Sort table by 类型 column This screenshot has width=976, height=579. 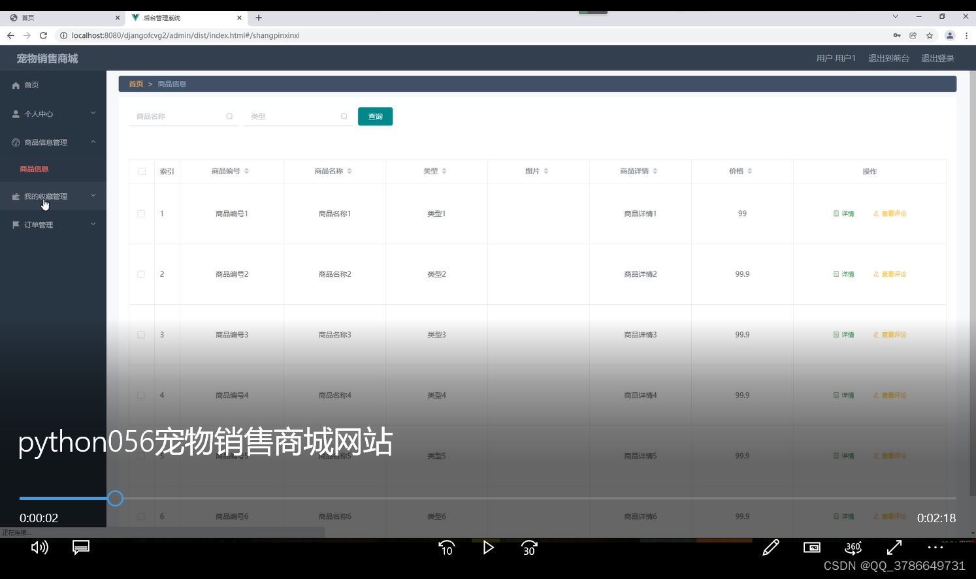tap(444, 171)
